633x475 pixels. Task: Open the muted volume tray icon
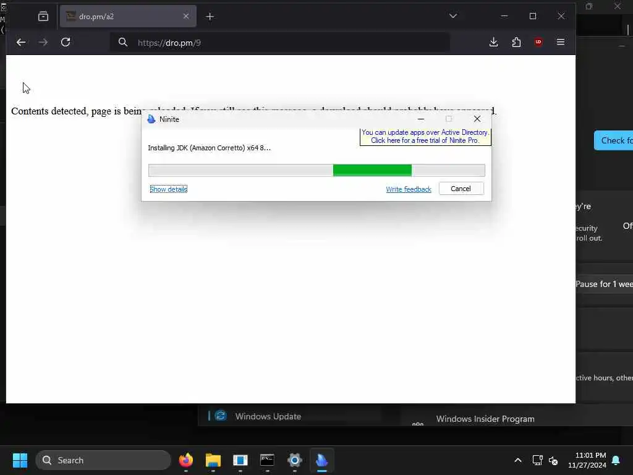click(x=553, y=460)
